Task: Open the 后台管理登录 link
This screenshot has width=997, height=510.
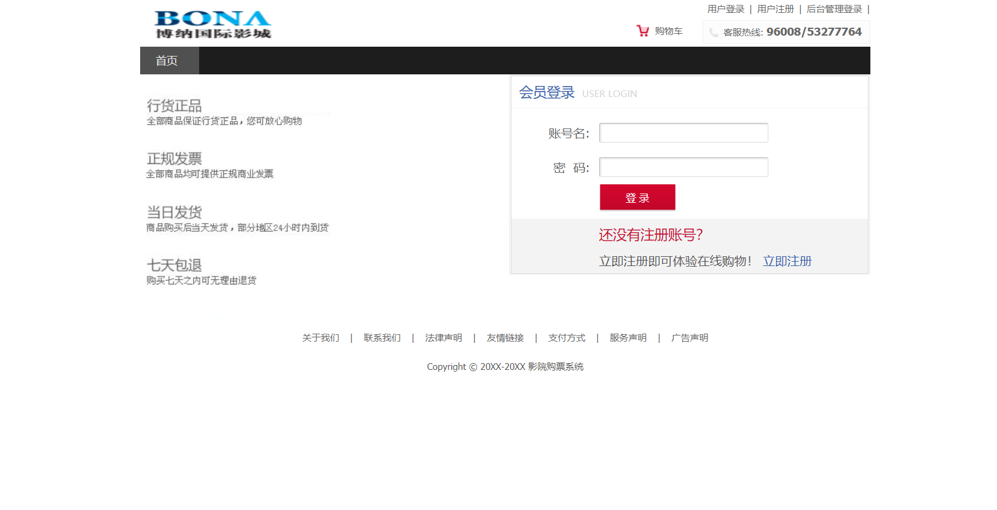Action: pos(834,9)
